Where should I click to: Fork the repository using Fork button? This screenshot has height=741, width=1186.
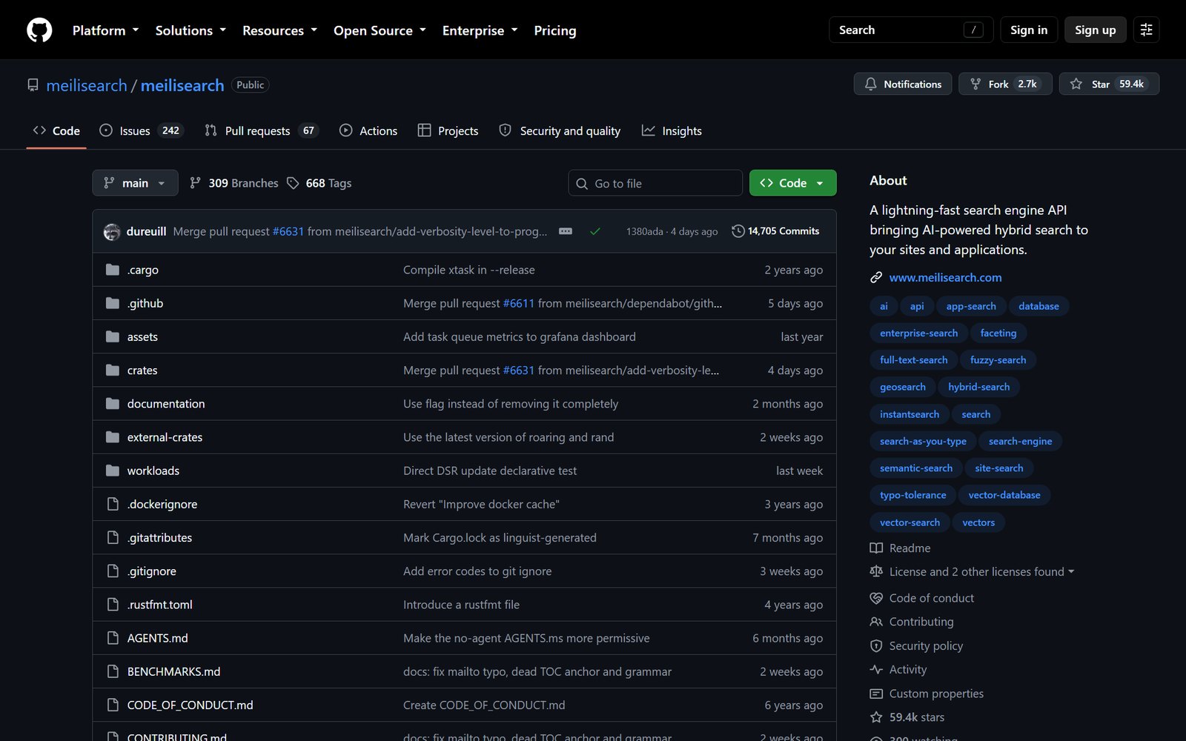point(1005,84)
